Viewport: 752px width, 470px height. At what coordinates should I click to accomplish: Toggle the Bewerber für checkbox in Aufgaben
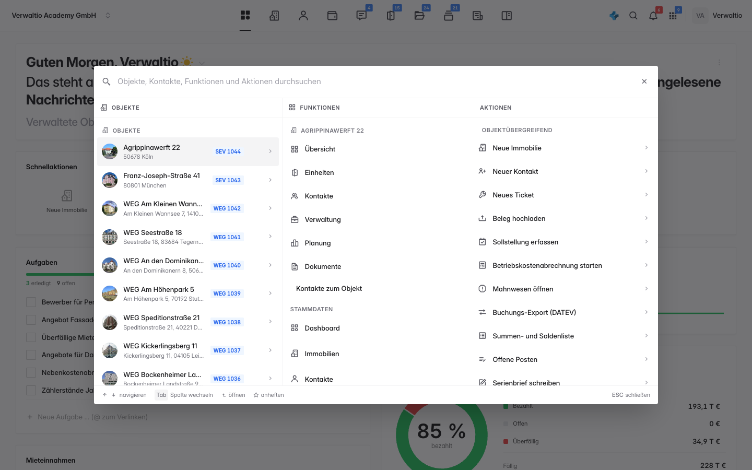pos(31,302)
